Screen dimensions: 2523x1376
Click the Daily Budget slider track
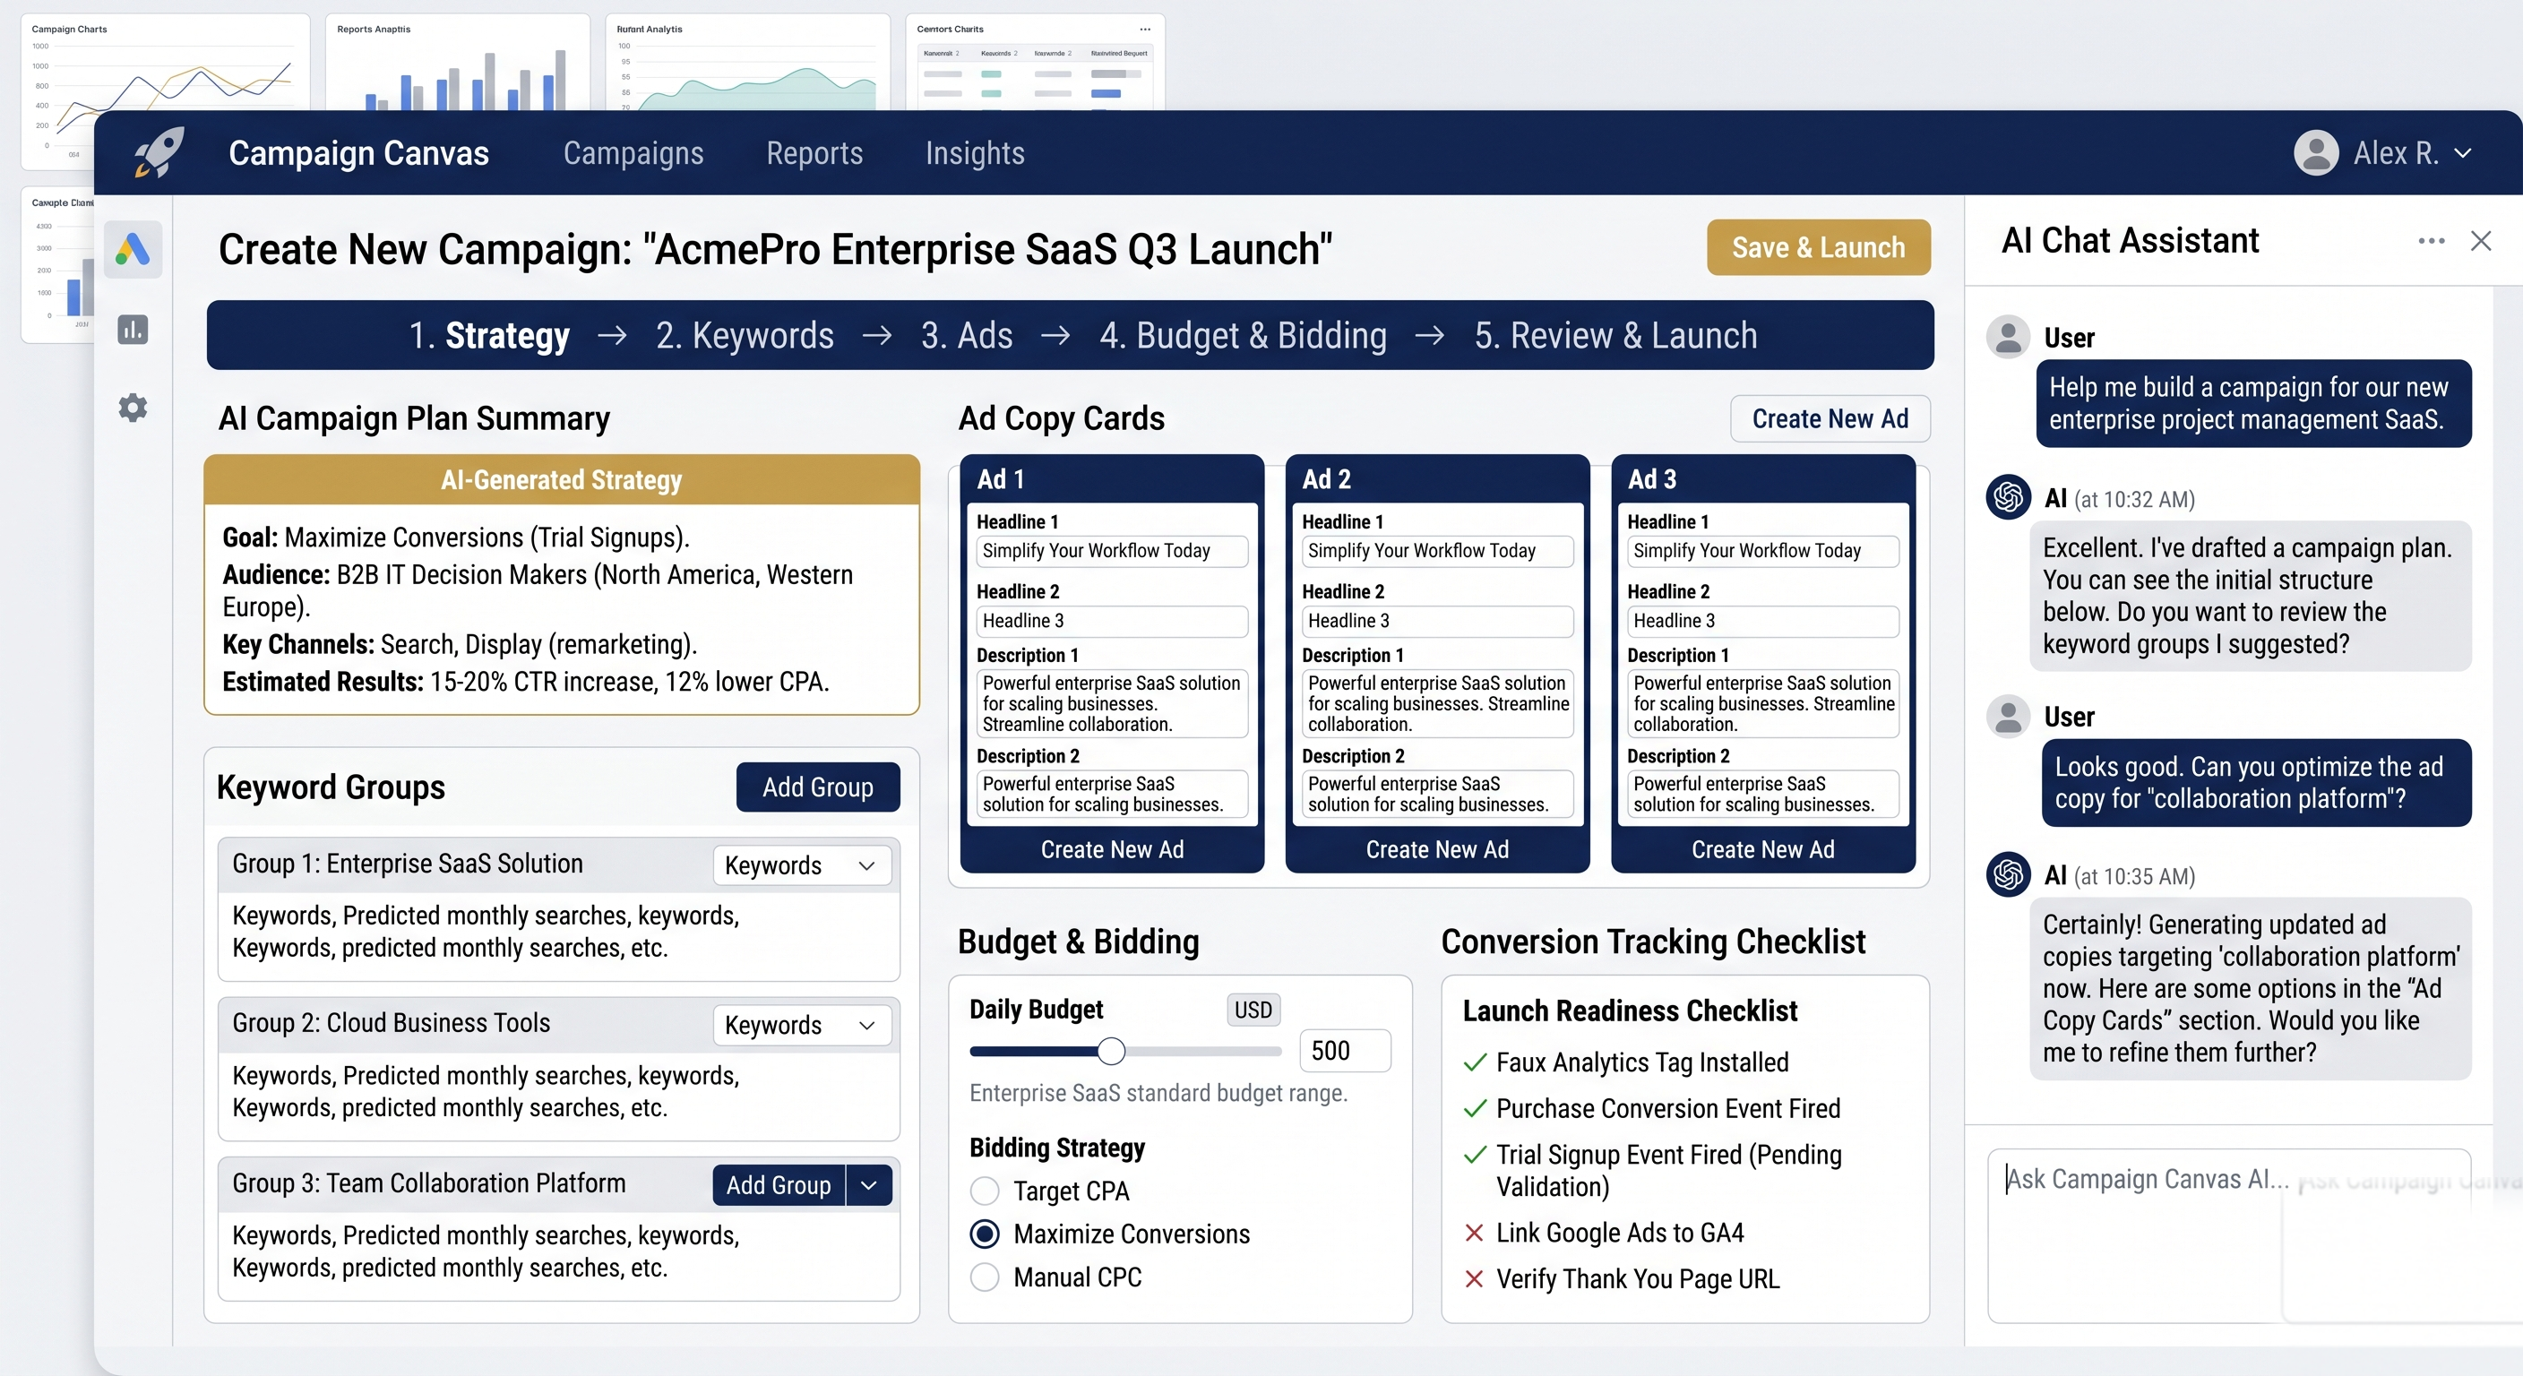(x=1125, y=1051)
